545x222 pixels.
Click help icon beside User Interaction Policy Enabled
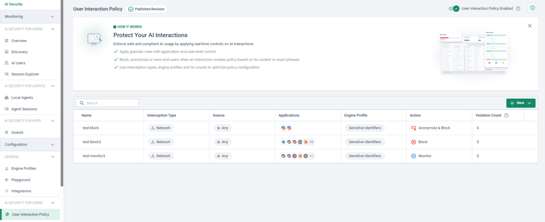point(518,9)
